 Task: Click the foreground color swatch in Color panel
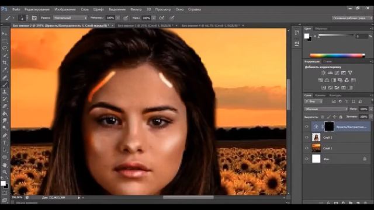(x=307, y=36)
